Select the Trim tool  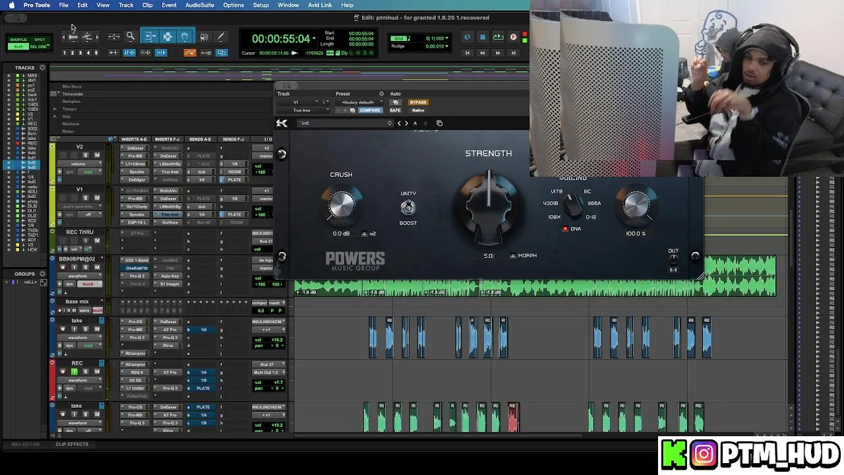coord(150,36)
